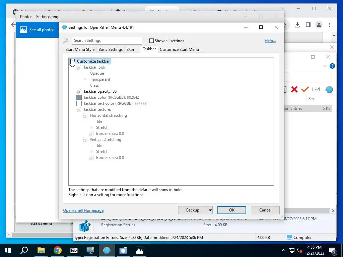The image size is (343, 257).
Task: Click the Open-Shell taskbar icon
Action: 107,250
